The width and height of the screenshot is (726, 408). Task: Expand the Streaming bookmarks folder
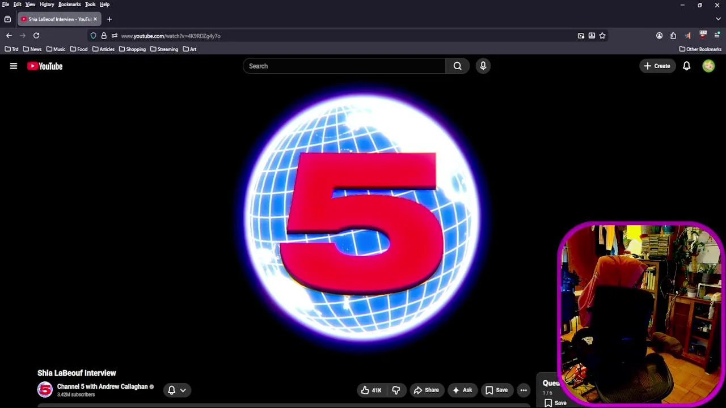tap(164, 49)
